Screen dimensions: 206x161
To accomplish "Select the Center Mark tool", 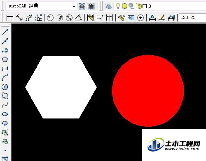I will pyautogui.click(x=140, y=18).
